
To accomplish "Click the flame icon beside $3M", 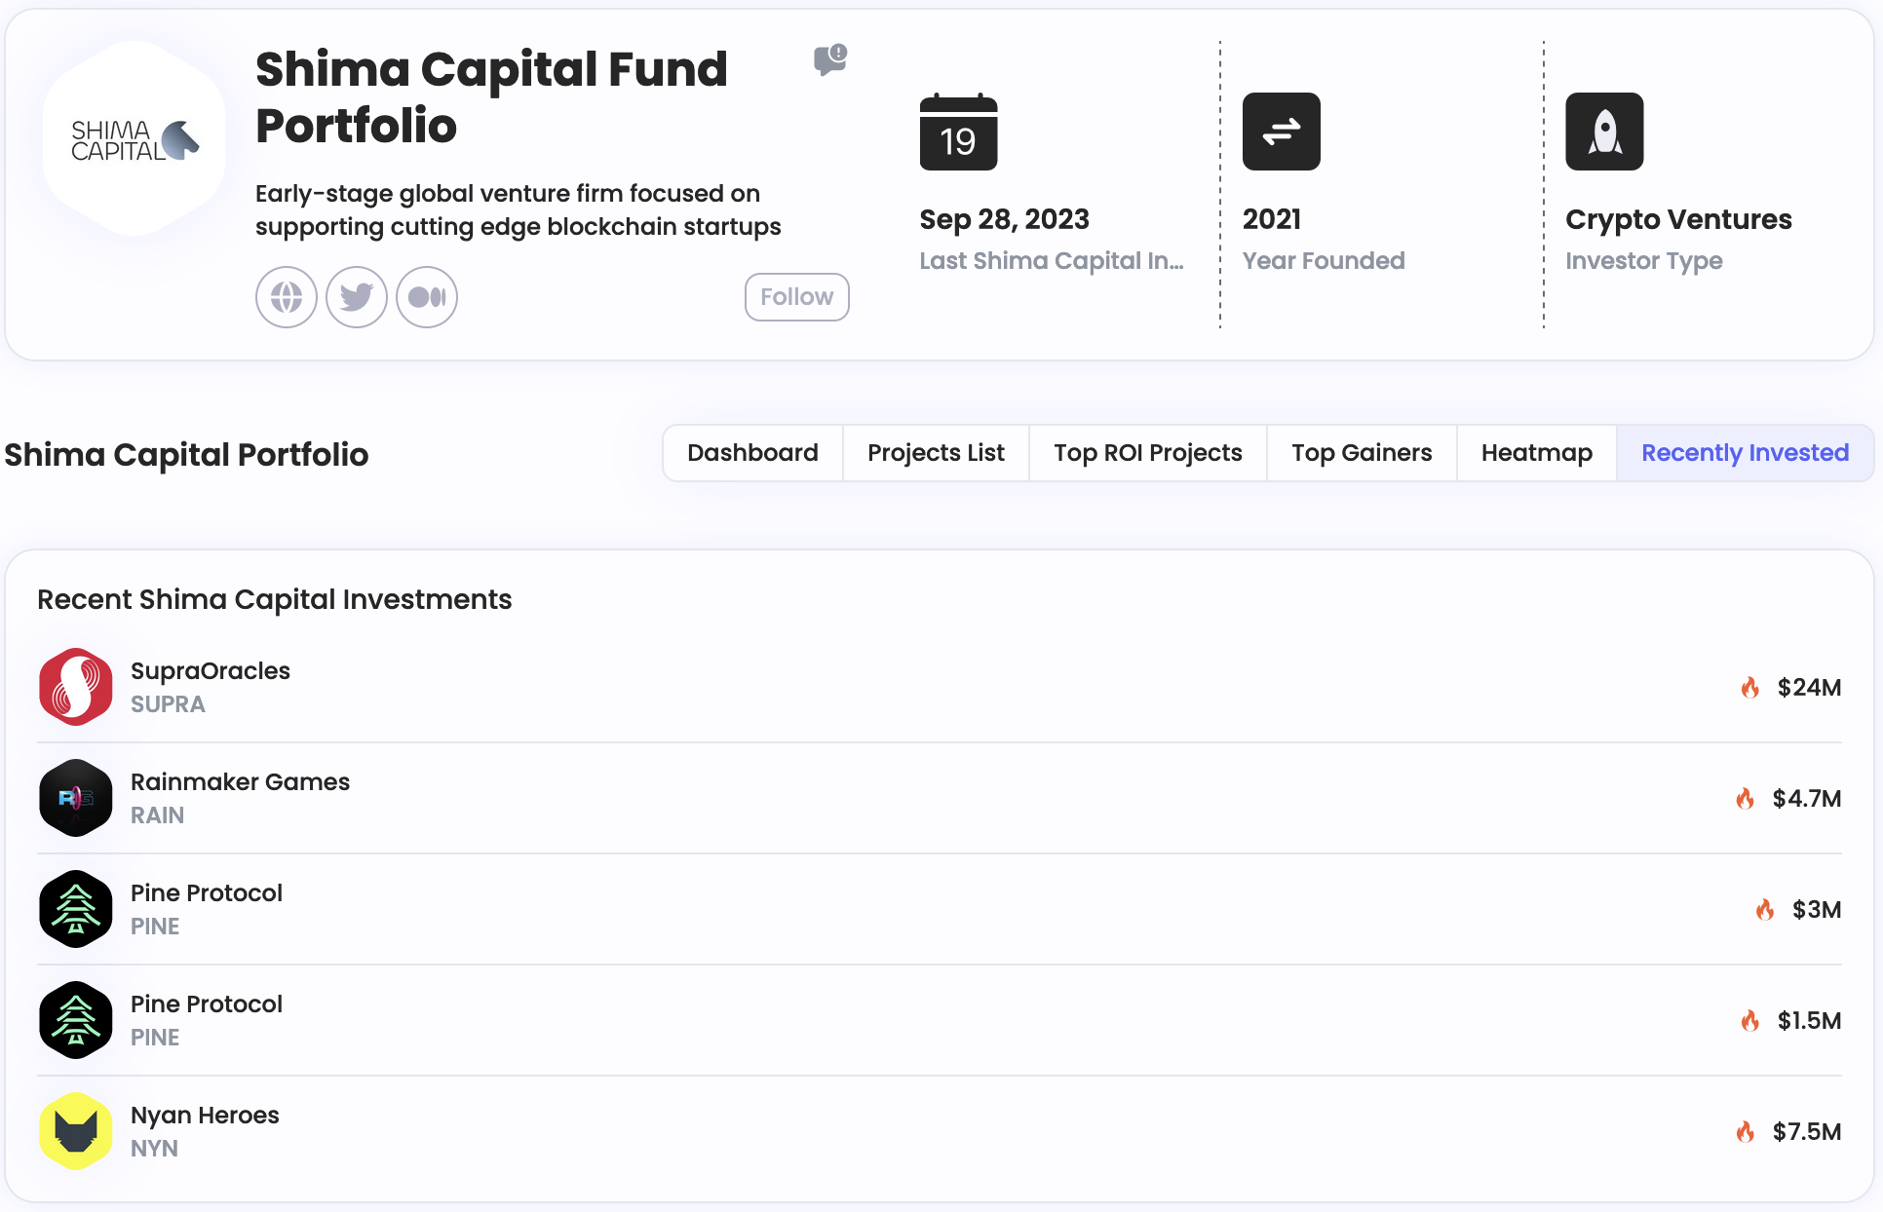I will [x=1765, y=910].
